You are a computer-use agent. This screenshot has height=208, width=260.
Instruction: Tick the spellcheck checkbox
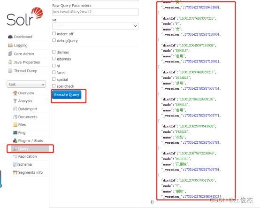click(x=54, y=86)
